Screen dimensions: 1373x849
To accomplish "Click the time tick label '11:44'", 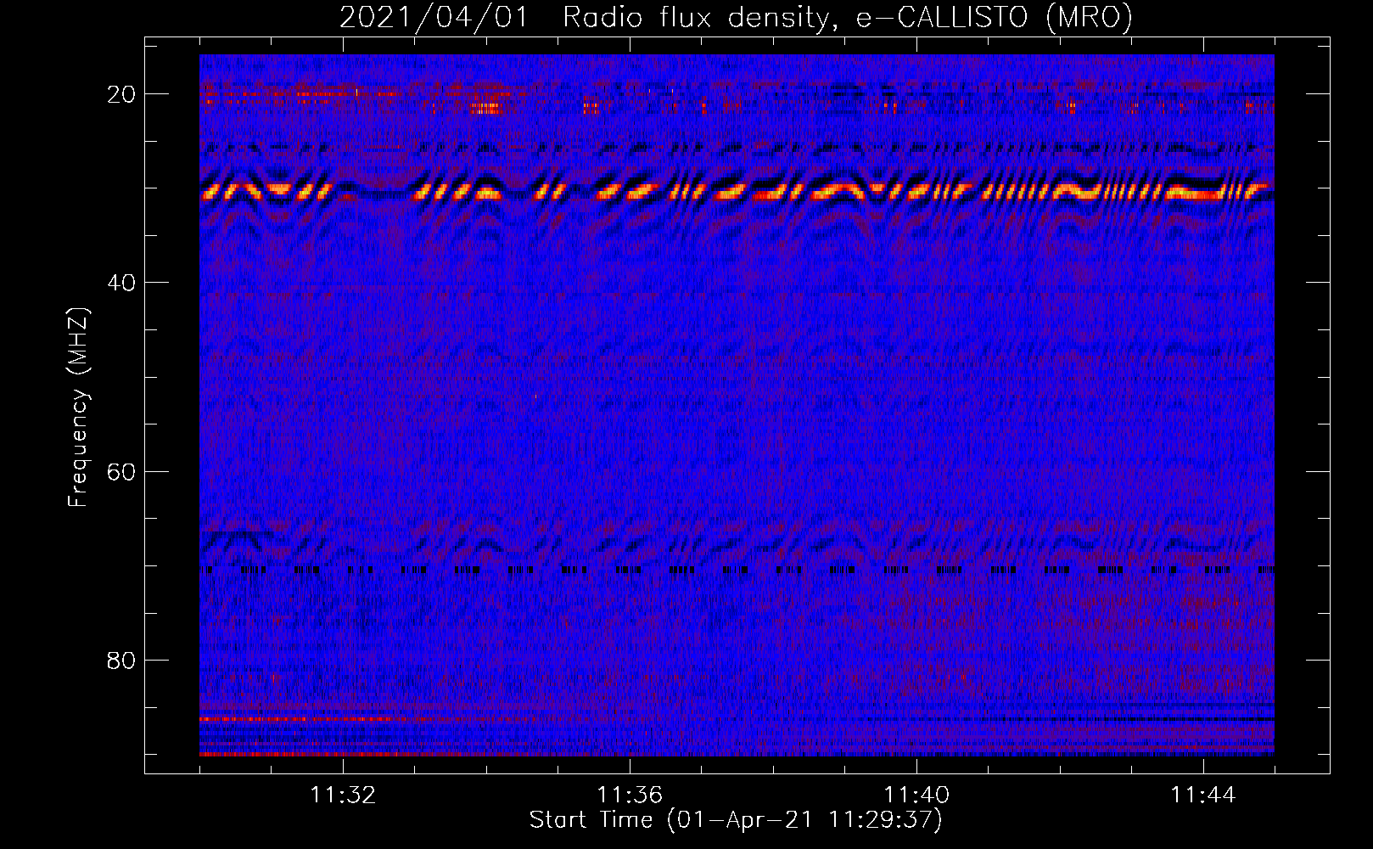I will pyautogui.click(x=1203, y=796).
